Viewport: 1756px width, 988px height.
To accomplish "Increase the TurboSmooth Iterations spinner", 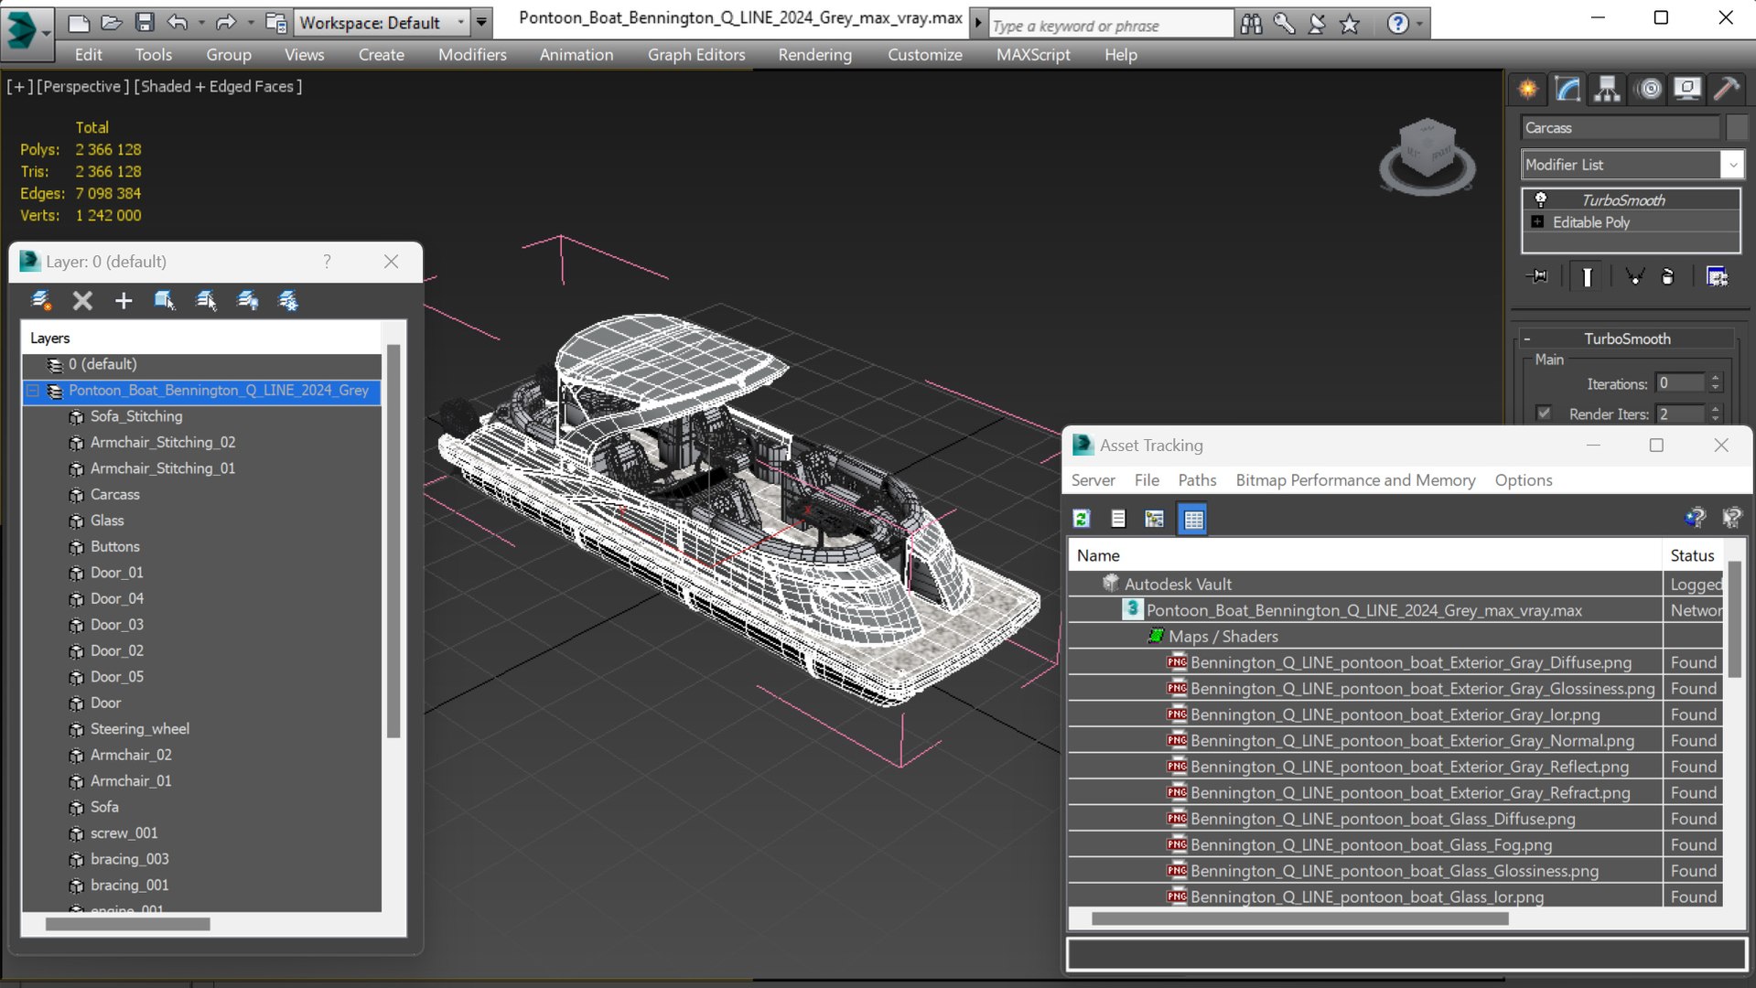I will [x=1716, y=379].
